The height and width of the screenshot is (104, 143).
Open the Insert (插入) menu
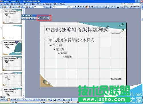coord(26,4)
